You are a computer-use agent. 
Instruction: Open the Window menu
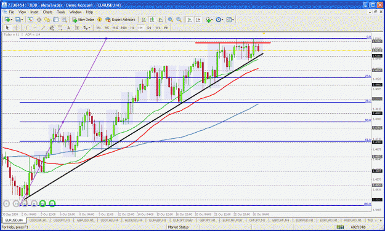pos(75,12)
